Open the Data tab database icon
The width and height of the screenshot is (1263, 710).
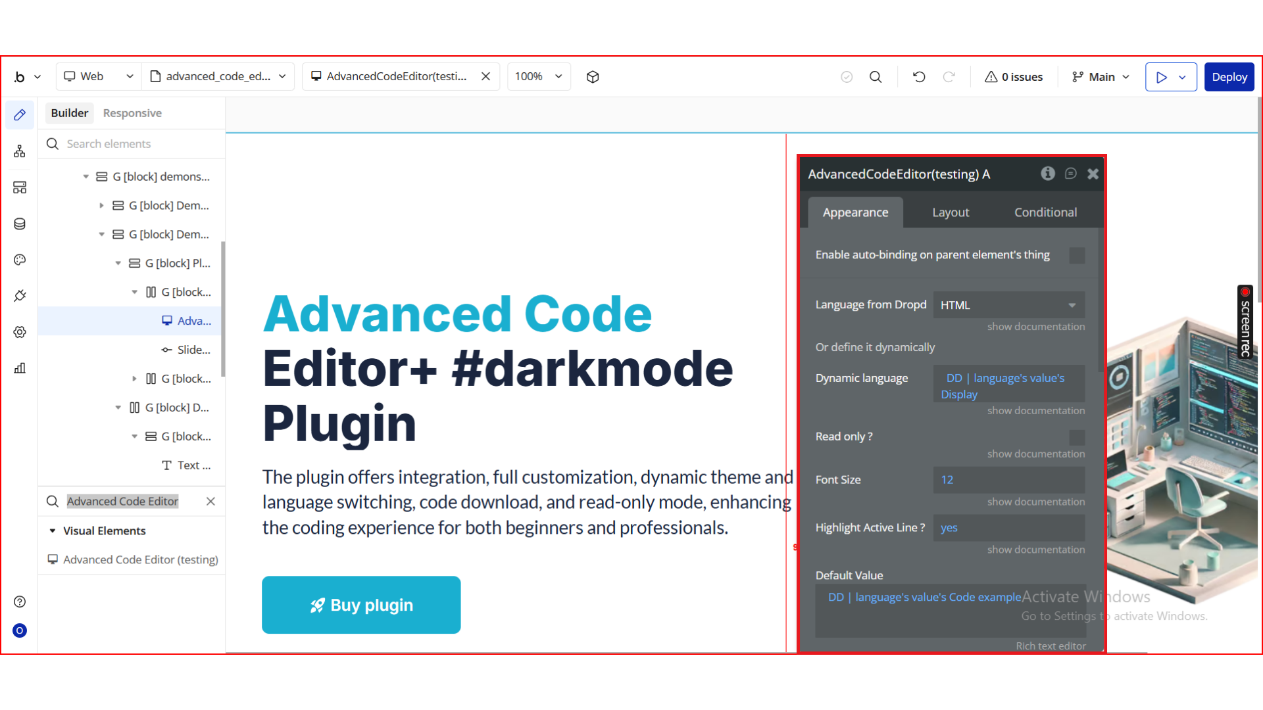coord(20,224)
